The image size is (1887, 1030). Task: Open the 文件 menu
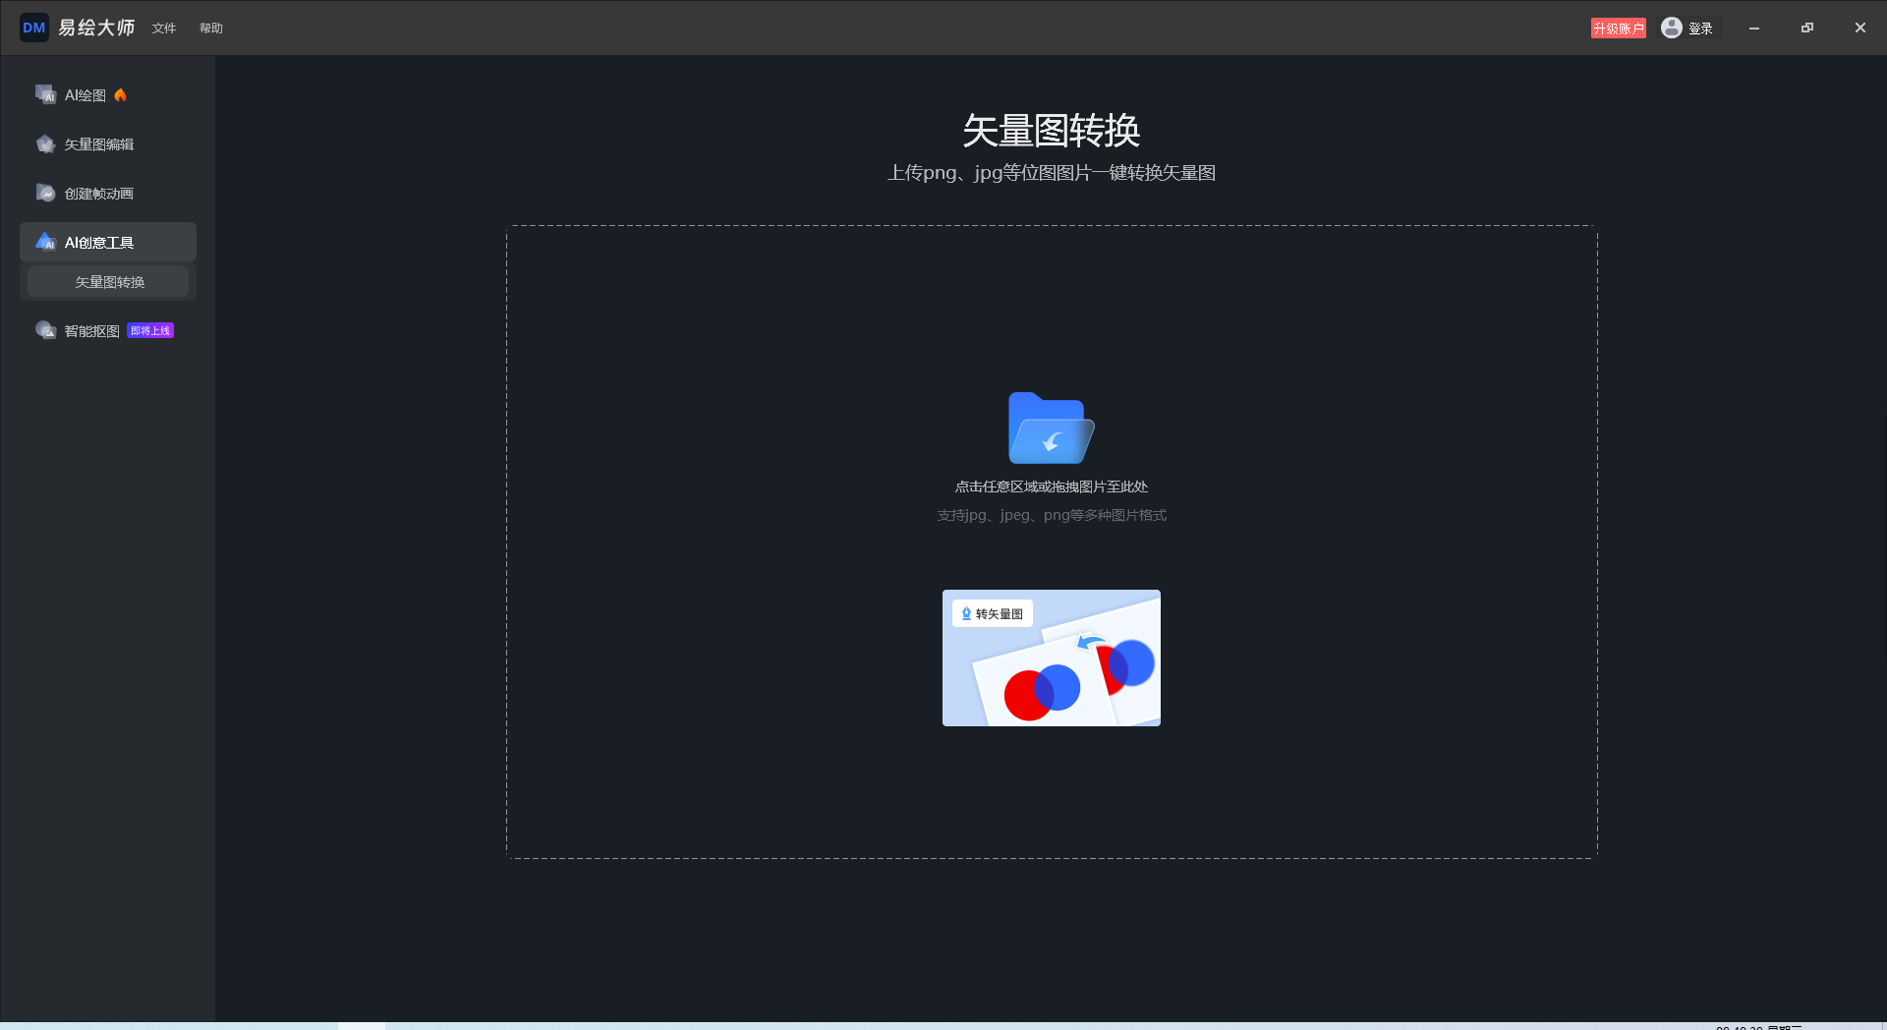click(x=164, y=29)
